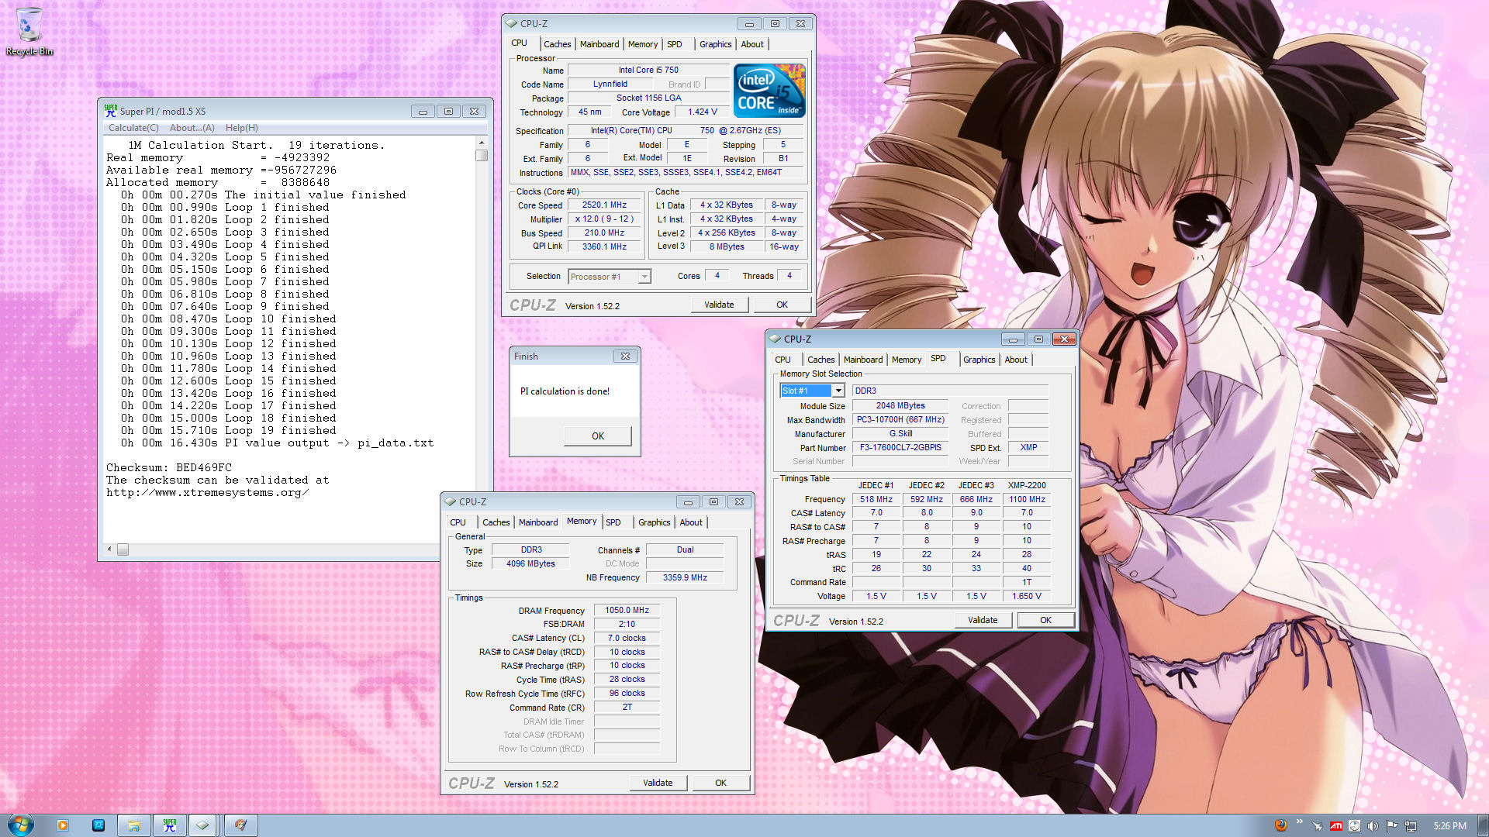This screenshot has width=1489, height=837.
Task: Click OK in top CPU-Z window
Action: 782,305
